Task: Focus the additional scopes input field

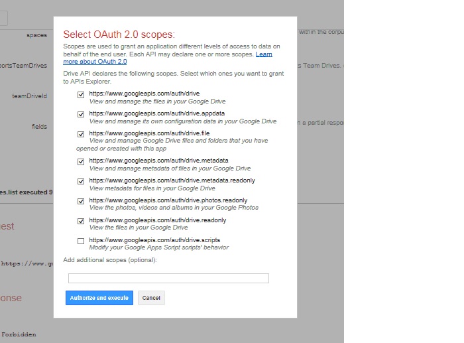Action: (x=168, y=278)
